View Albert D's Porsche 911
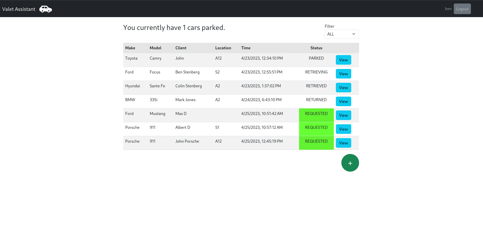 pyautogui.click(x=343, y=129)
